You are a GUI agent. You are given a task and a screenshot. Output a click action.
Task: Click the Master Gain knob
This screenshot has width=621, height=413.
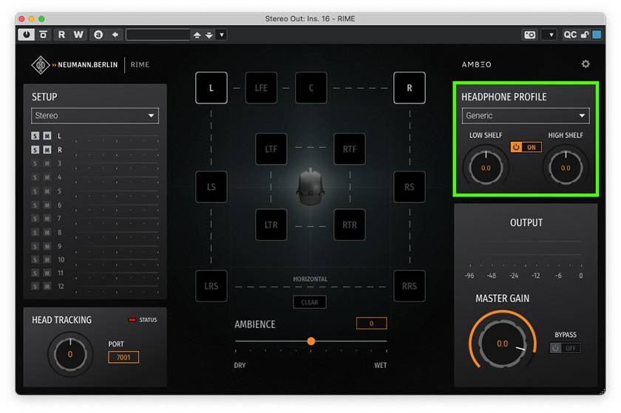tap(503, 344)
